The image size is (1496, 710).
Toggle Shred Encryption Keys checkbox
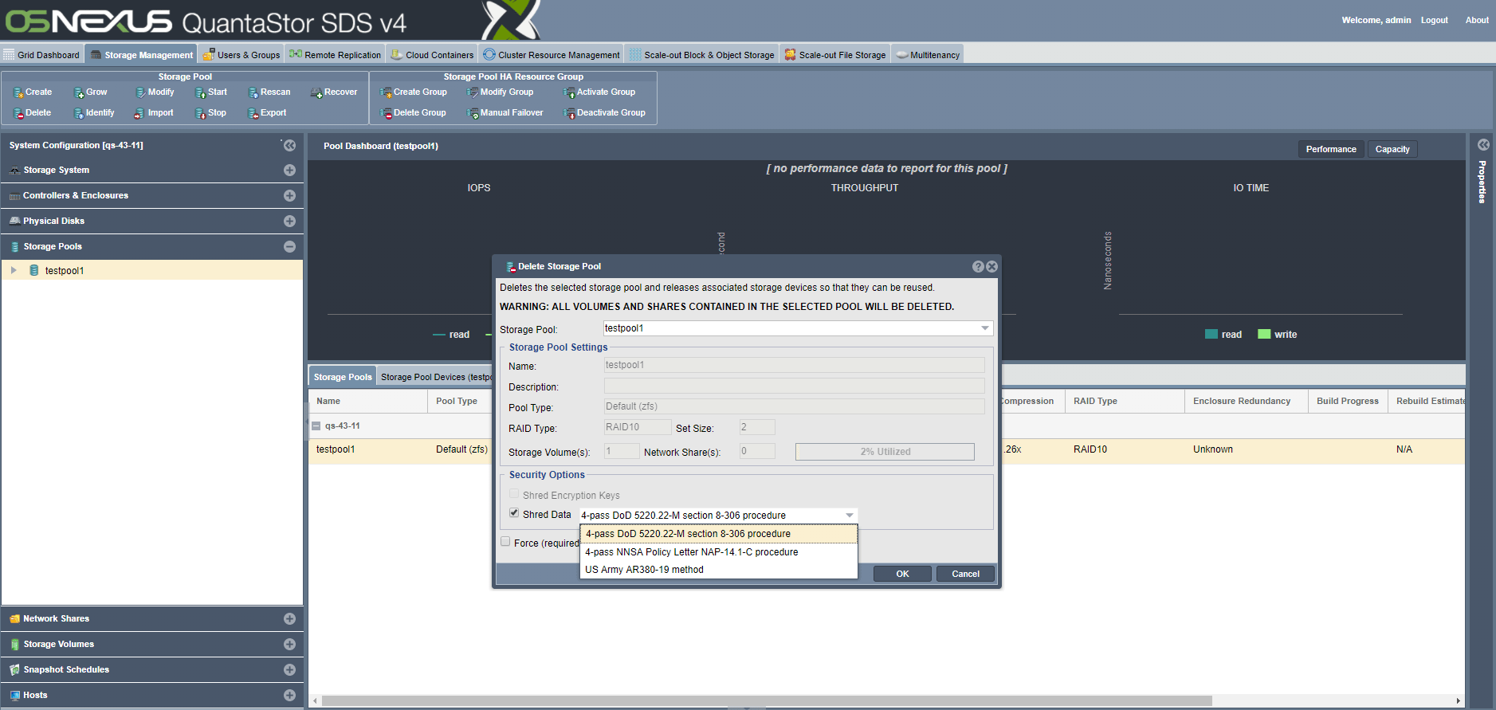click(x=514, y=494)
